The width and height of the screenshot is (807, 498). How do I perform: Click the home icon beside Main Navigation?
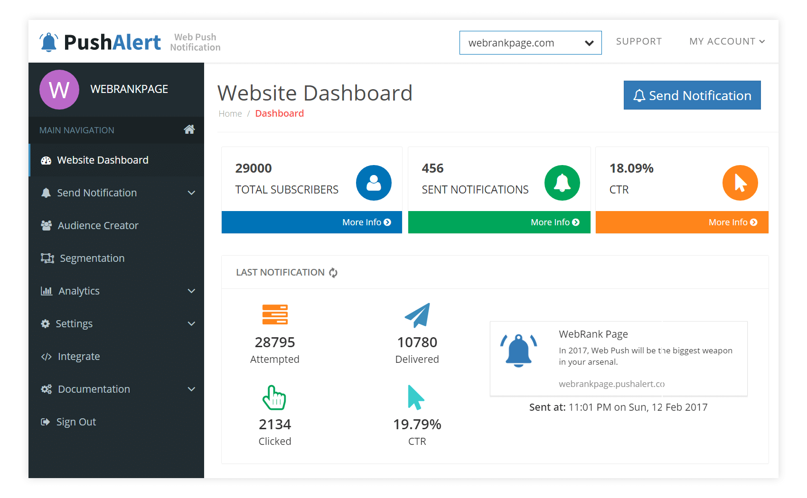(189, 129)
